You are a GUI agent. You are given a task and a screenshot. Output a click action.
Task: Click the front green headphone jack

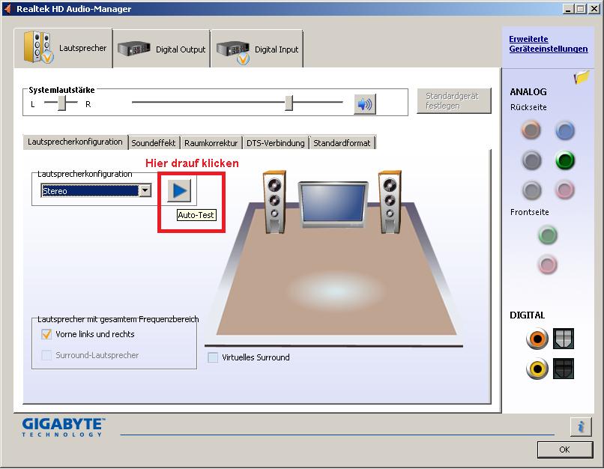(547, 235)
